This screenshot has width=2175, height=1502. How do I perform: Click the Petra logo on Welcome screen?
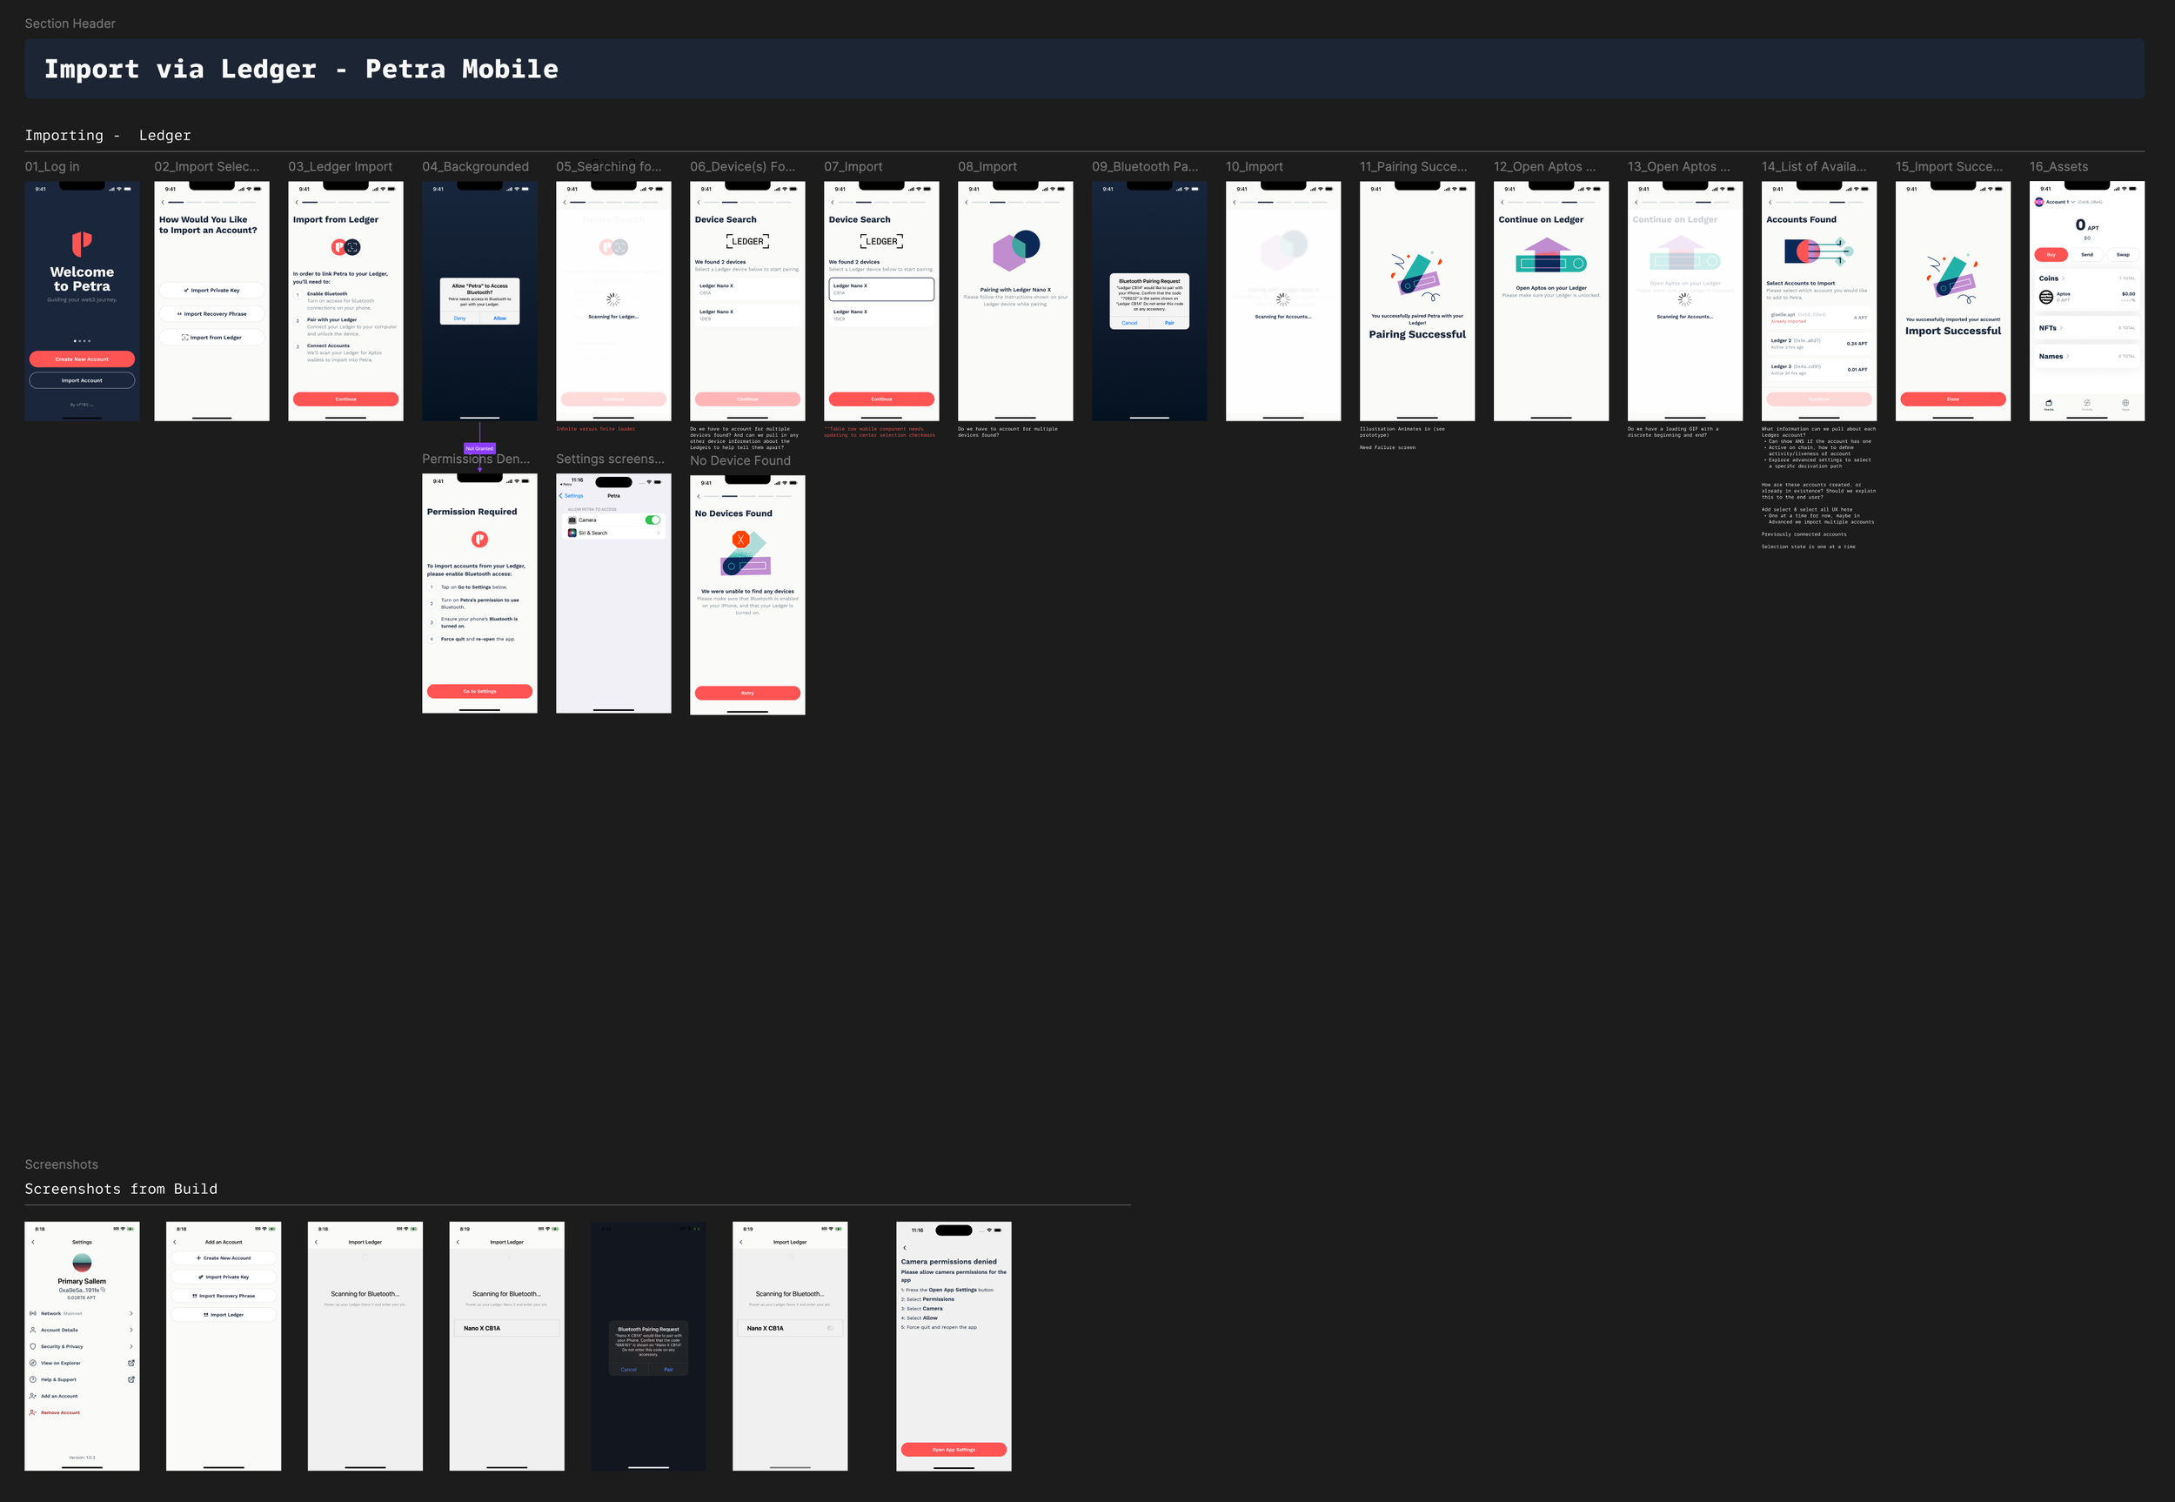[x=82, y=244]
